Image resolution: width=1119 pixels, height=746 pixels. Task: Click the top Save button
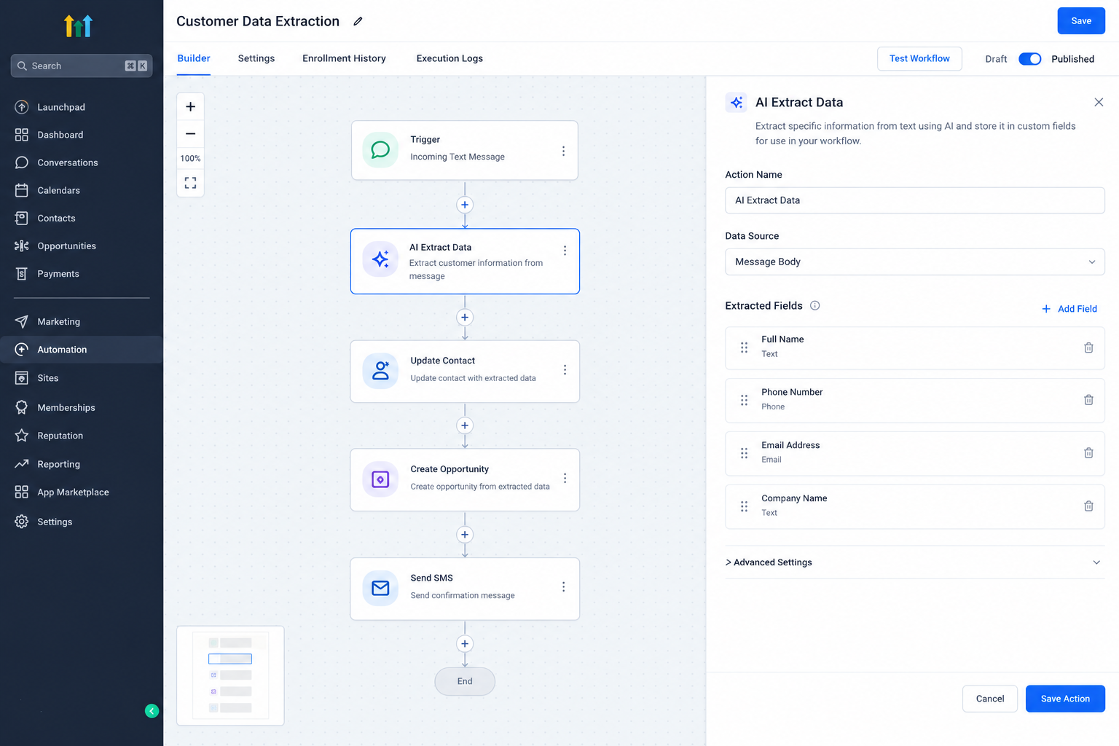[1081, 21]
